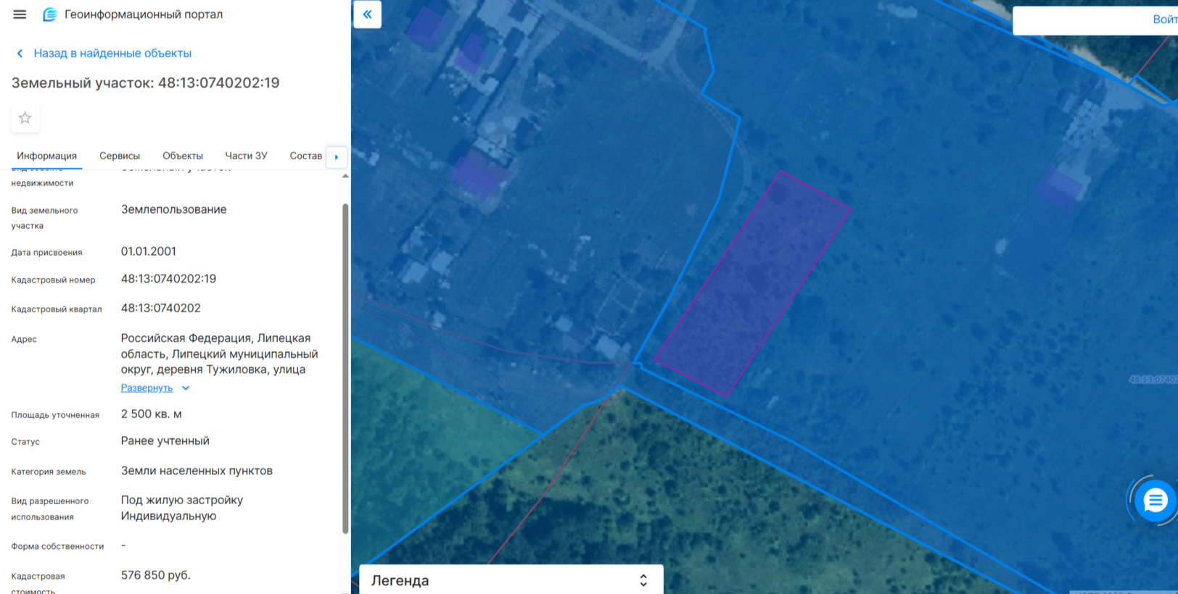Click Под жилую застройку Индивидуальную value
The image size is (1178, 594).
[x=182, y=509]
